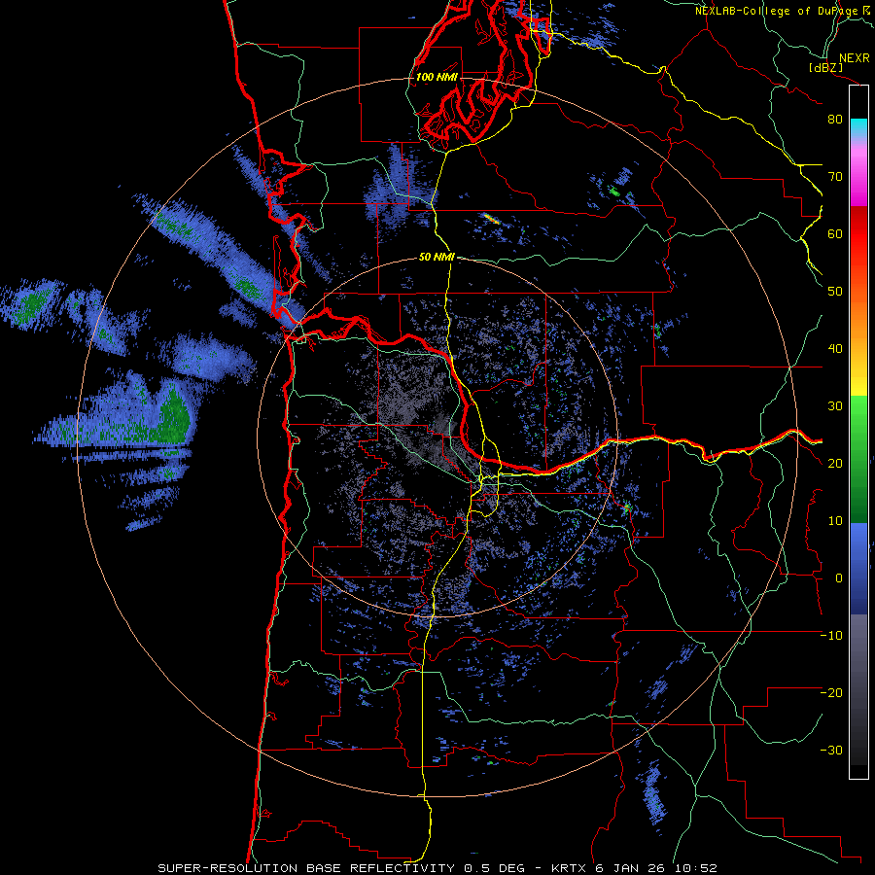Click the 100 NMI range ring label
The image size is (875, 875).
click(x=437, y=77)
